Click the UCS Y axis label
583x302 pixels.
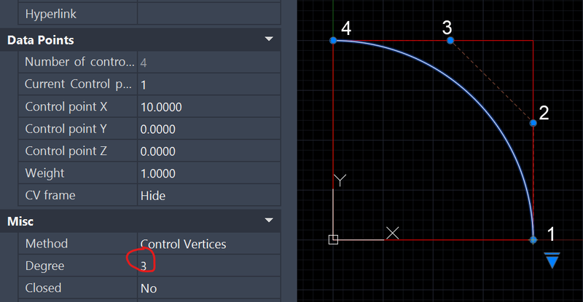pos(340,180)
